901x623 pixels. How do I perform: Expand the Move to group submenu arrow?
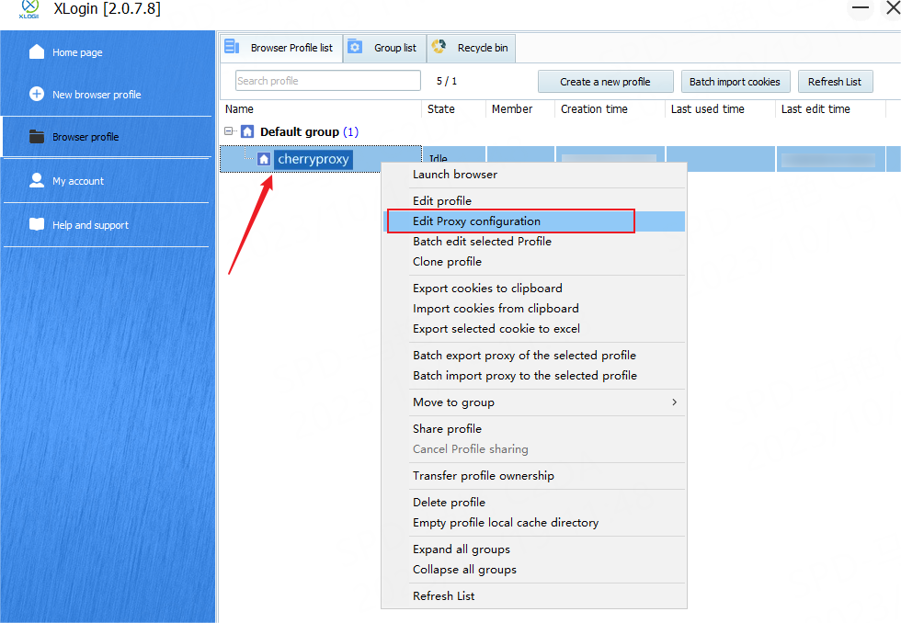pyautogui.click(x=674, y=402)
